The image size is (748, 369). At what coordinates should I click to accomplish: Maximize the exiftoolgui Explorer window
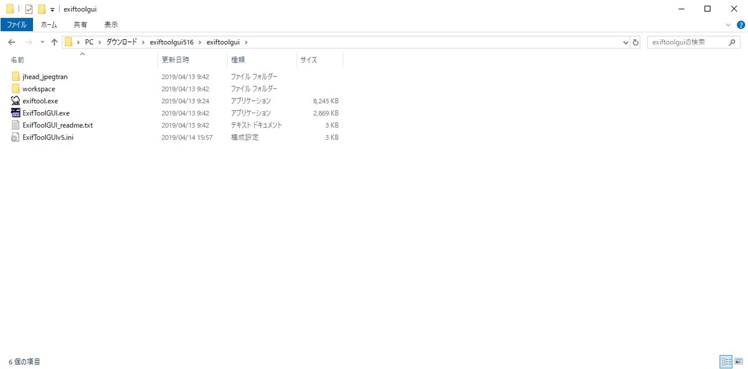tap(707, 9)
